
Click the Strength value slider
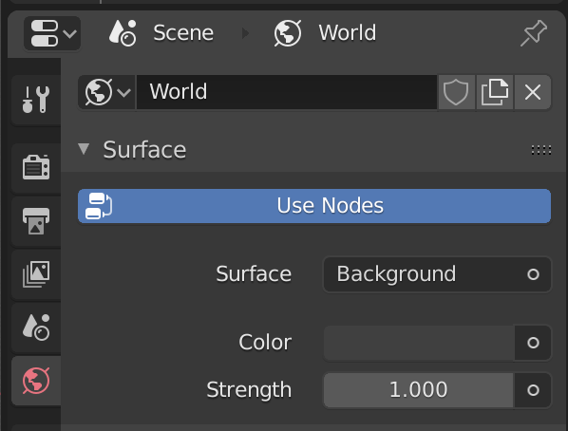tap(418, 390)
